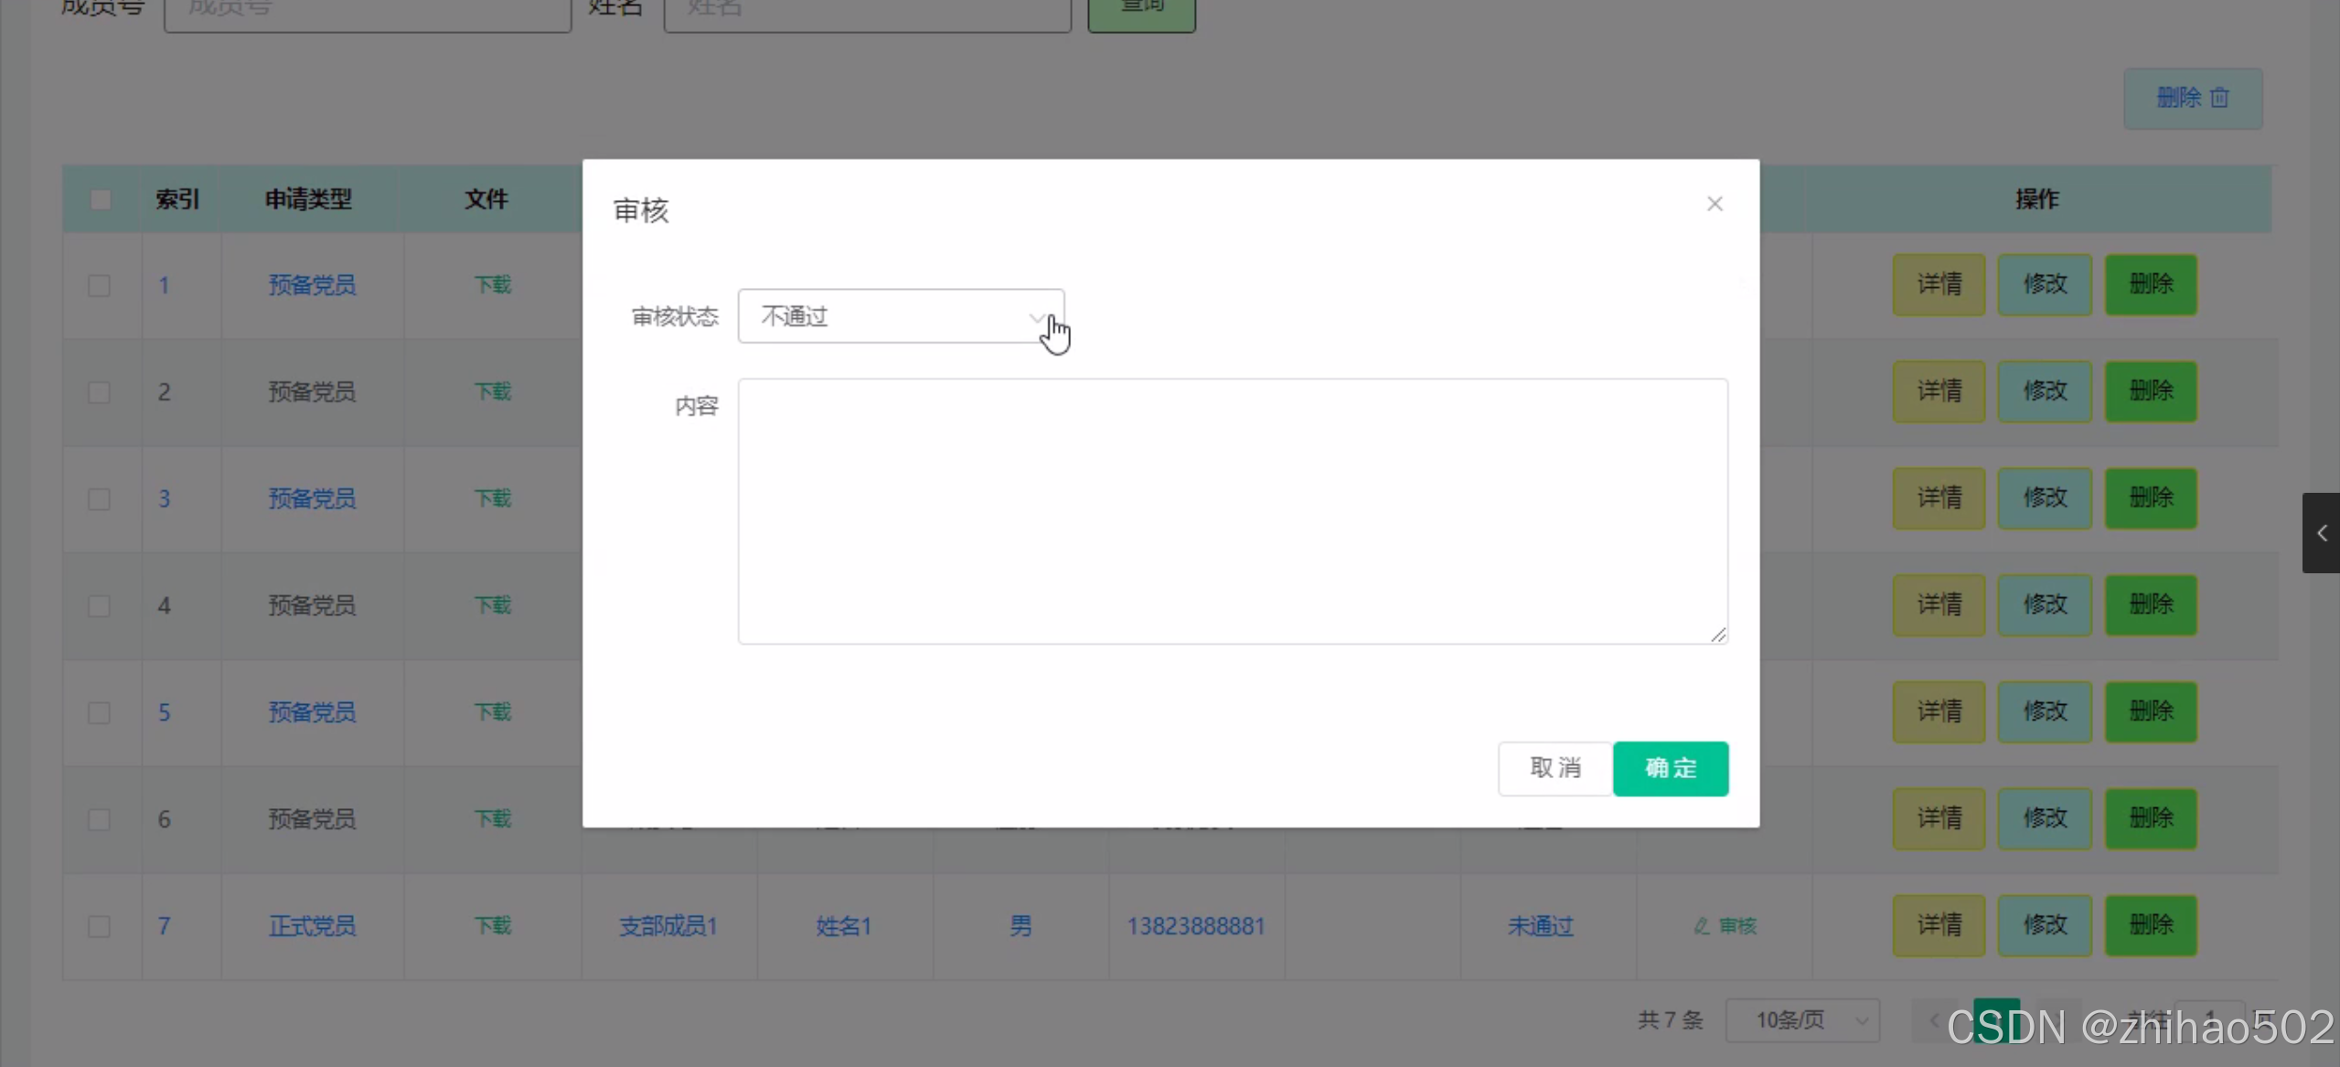Toggle the select-all header checkbox

point(101,199)
